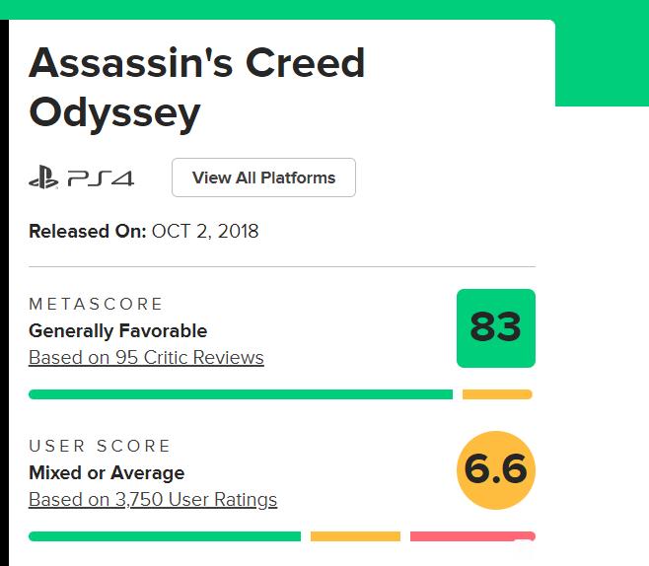Click the Assassin's Creed Odyssey title

(x=196, y=88)
